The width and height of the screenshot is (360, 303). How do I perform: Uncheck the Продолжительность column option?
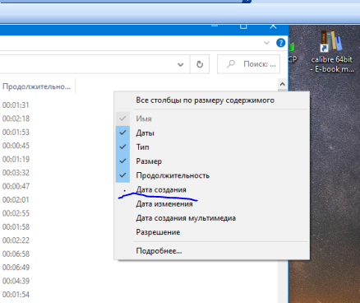212,175
